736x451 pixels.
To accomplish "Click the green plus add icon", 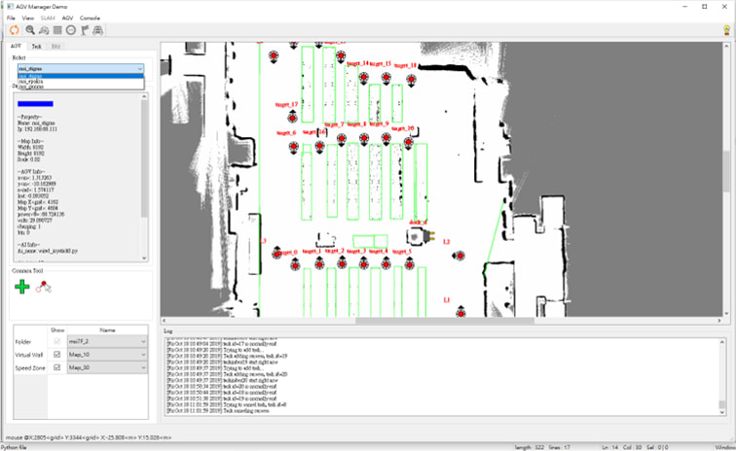I will click(22, 287).
